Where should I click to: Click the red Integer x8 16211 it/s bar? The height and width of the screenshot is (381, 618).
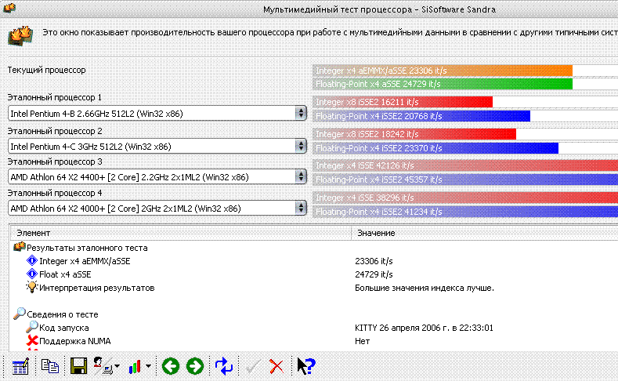pyautogui.click(x=403, y=102)
